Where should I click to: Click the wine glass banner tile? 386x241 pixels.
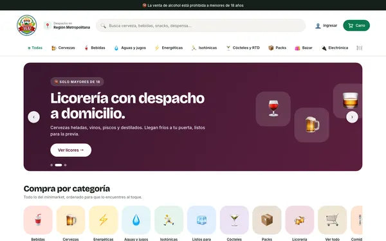[x=273, y=109]
